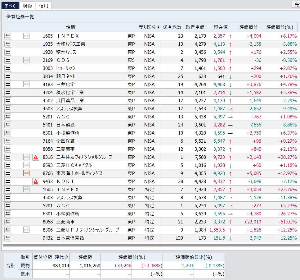Screen dimensions: 300x280
Task: Click the 評価損益(%) column header in the holdings table
Action: (x=280, y=27)
